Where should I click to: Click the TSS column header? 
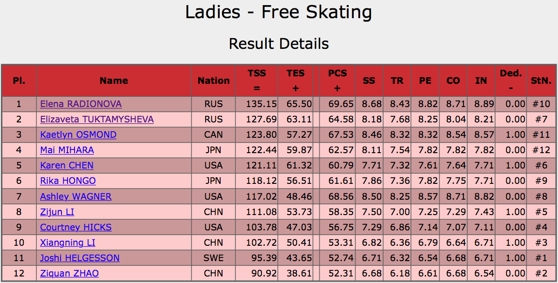click(x=256, y=81)
